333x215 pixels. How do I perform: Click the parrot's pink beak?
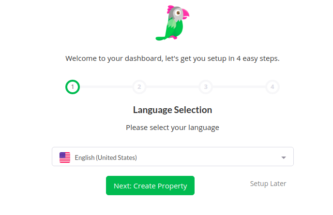(185, 14)
